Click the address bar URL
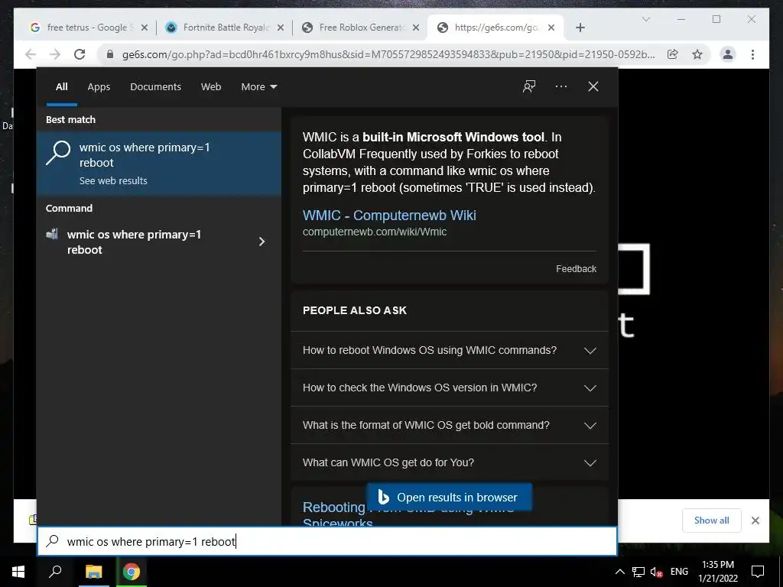783x587 pixels. pyautogui.click(x=388, y=54)
